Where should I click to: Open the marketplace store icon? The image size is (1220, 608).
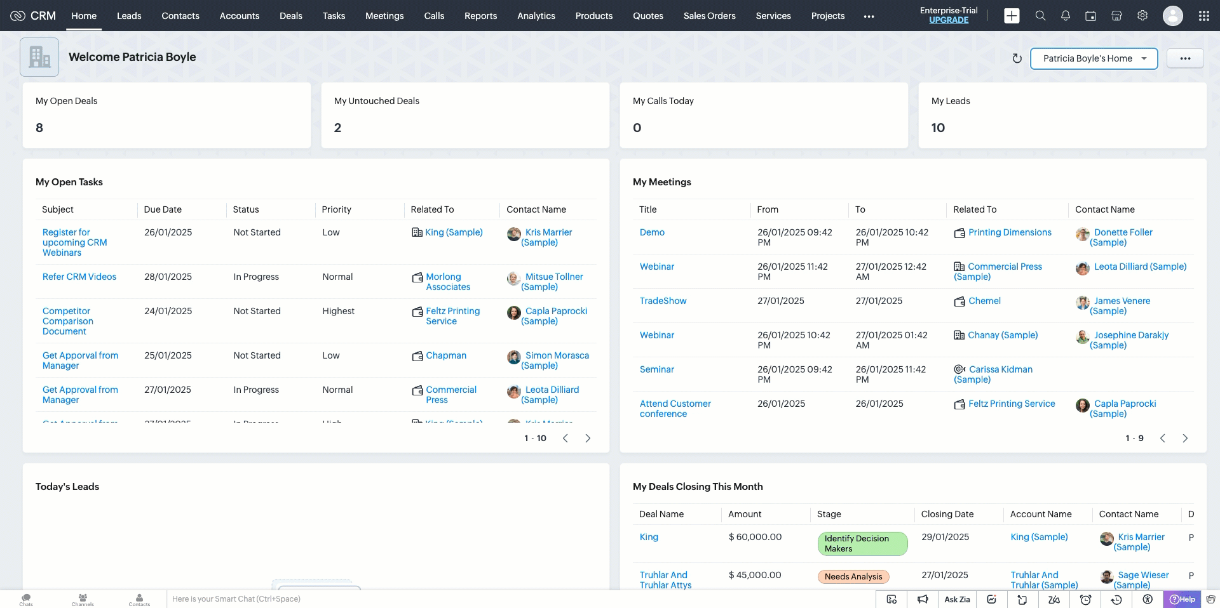[1116, 16]
